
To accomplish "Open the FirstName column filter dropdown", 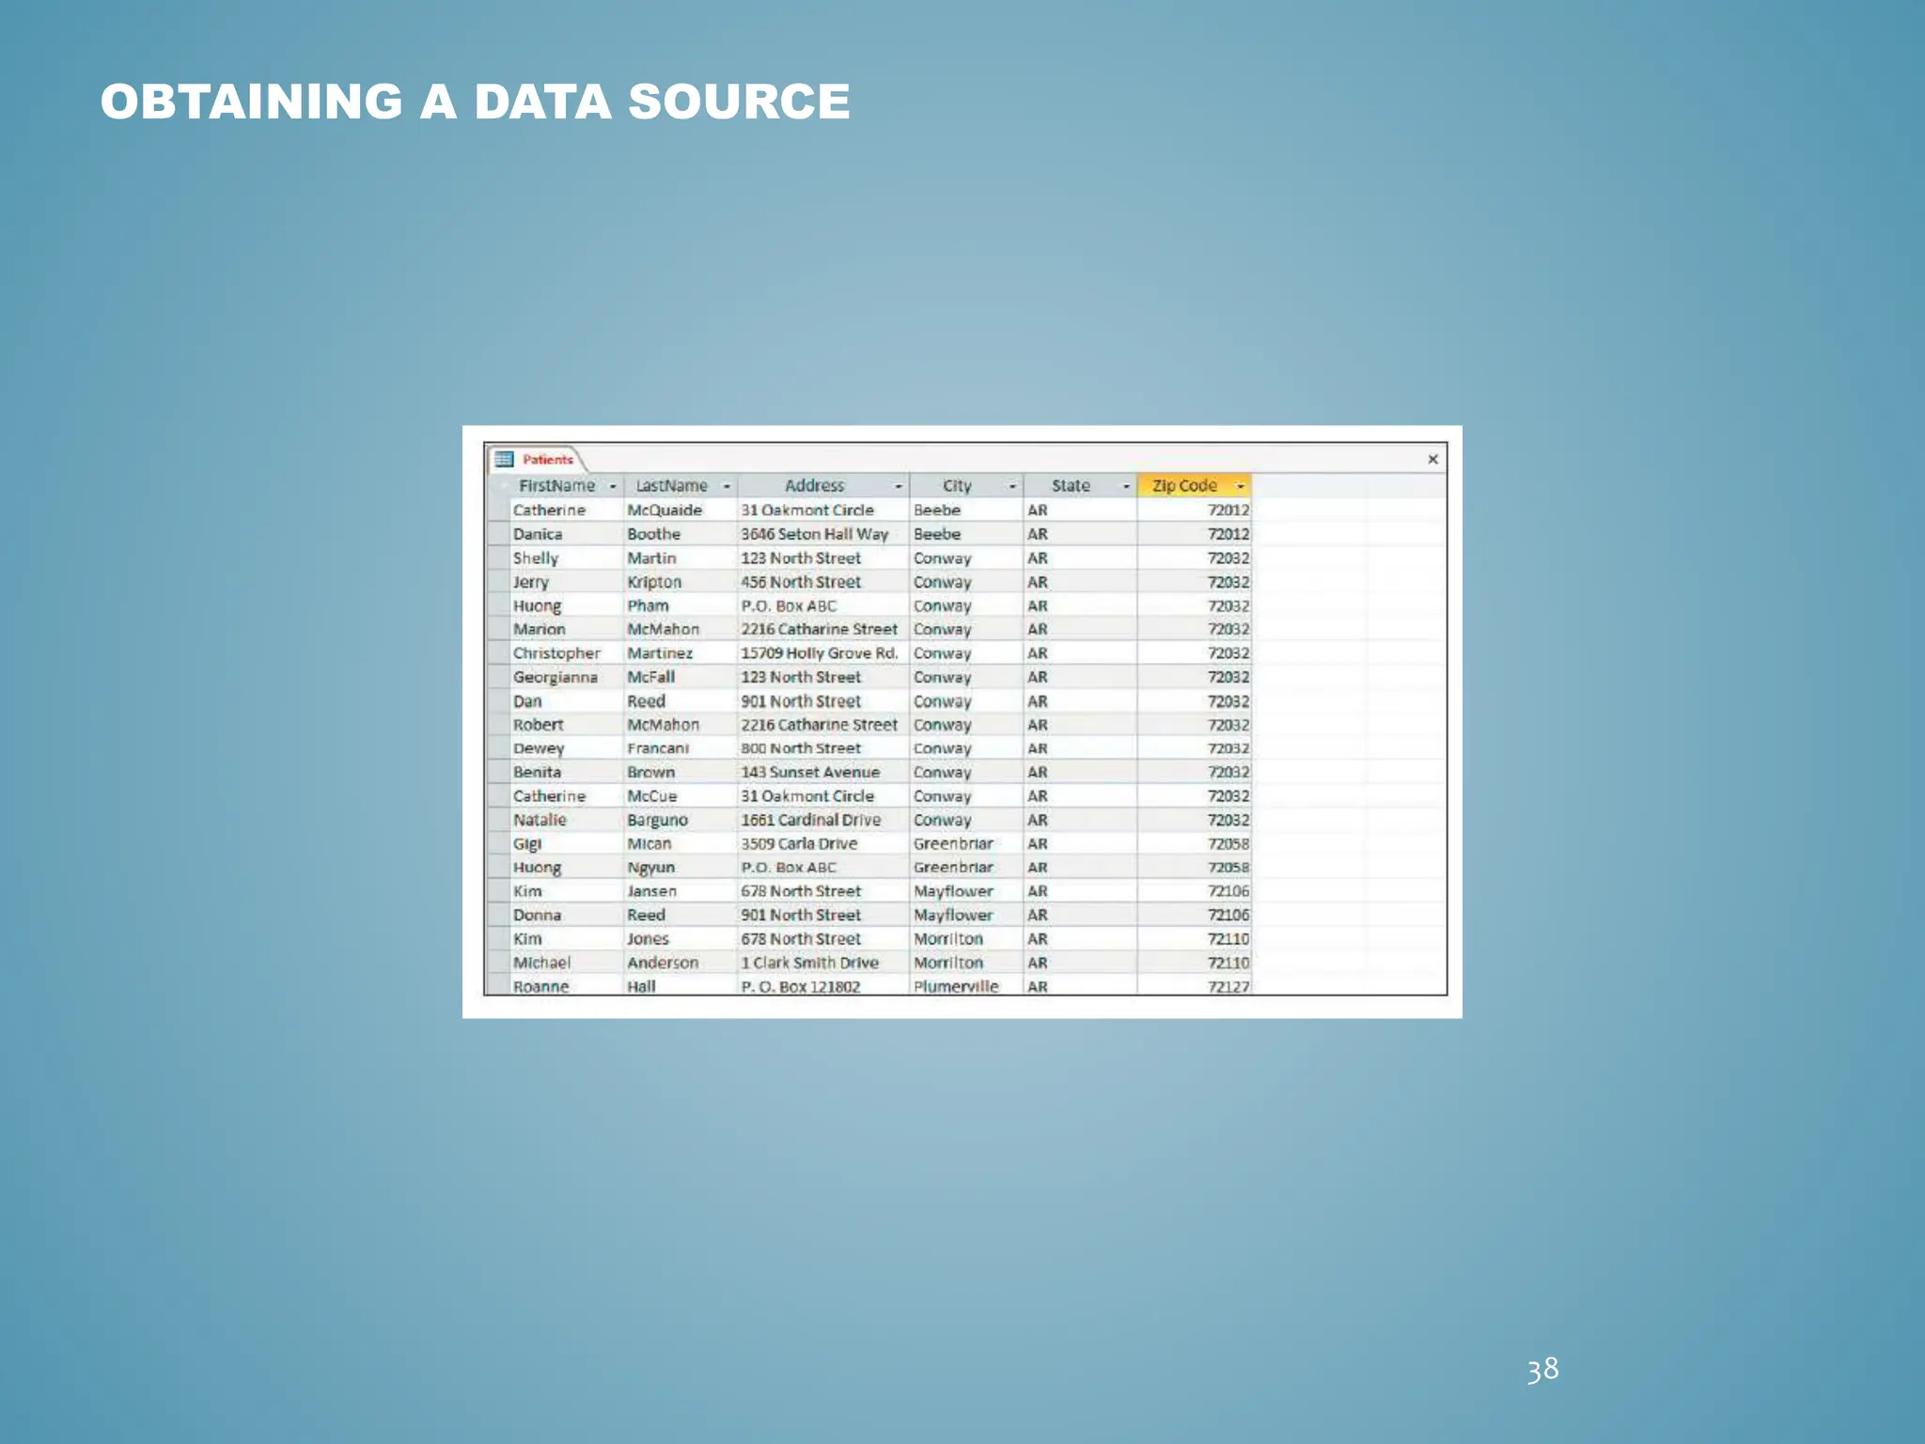I will (x=613, y=486).
